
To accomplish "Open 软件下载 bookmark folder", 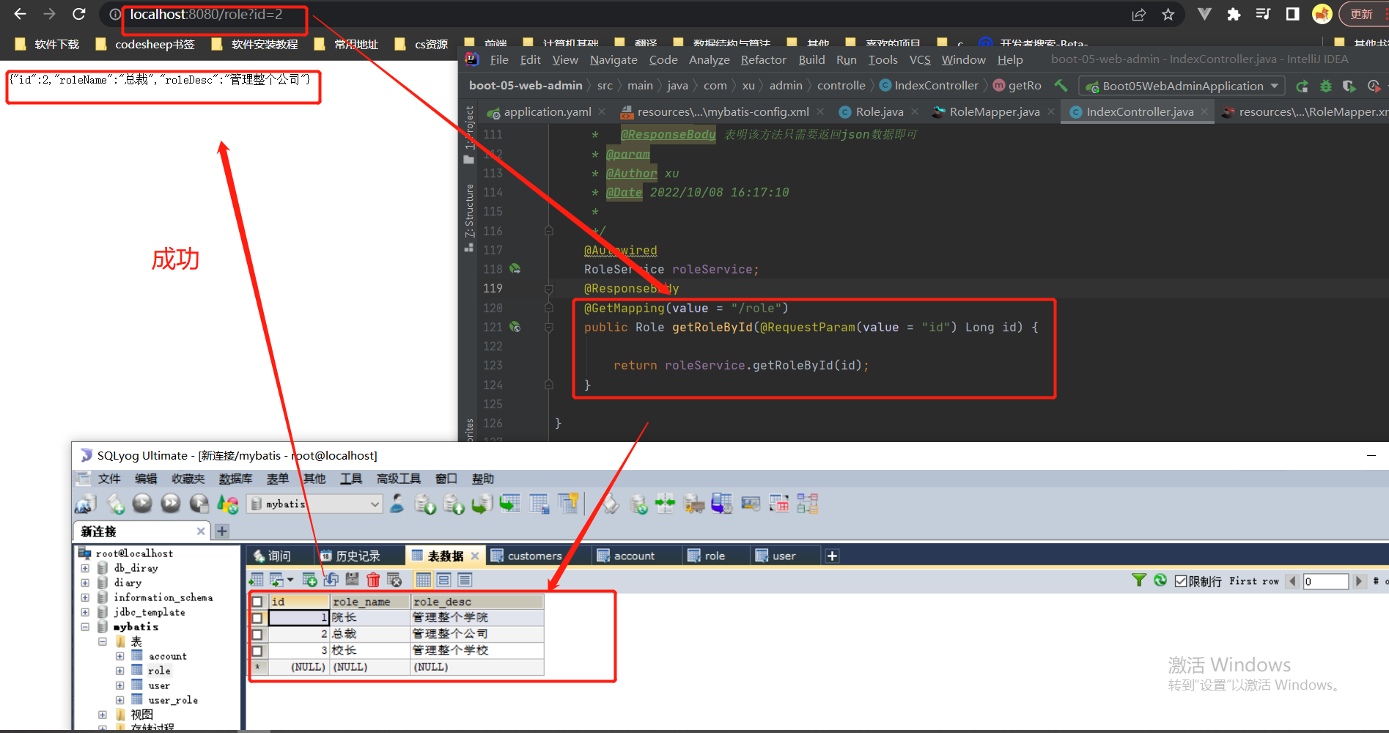I will 47,44.
